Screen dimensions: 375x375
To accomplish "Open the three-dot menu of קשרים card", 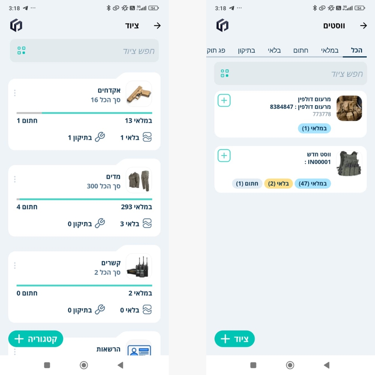I will pos(15,265).
